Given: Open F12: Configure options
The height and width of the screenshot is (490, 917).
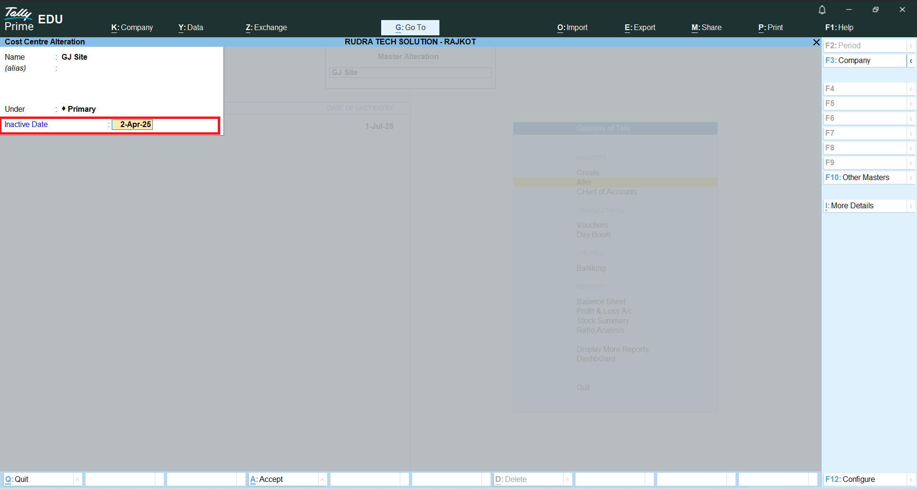Looking at the screenshot, I should (864, 479).
